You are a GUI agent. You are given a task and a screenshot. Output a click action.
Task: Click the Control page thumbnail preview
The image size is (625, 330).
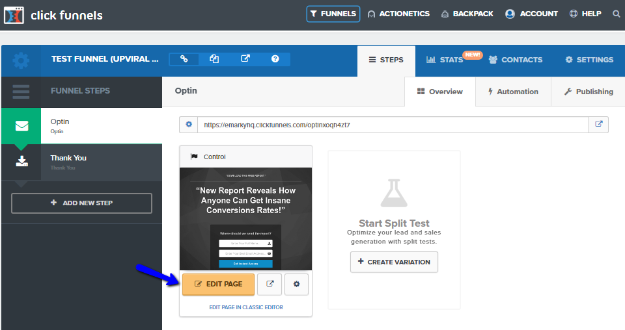246,219
